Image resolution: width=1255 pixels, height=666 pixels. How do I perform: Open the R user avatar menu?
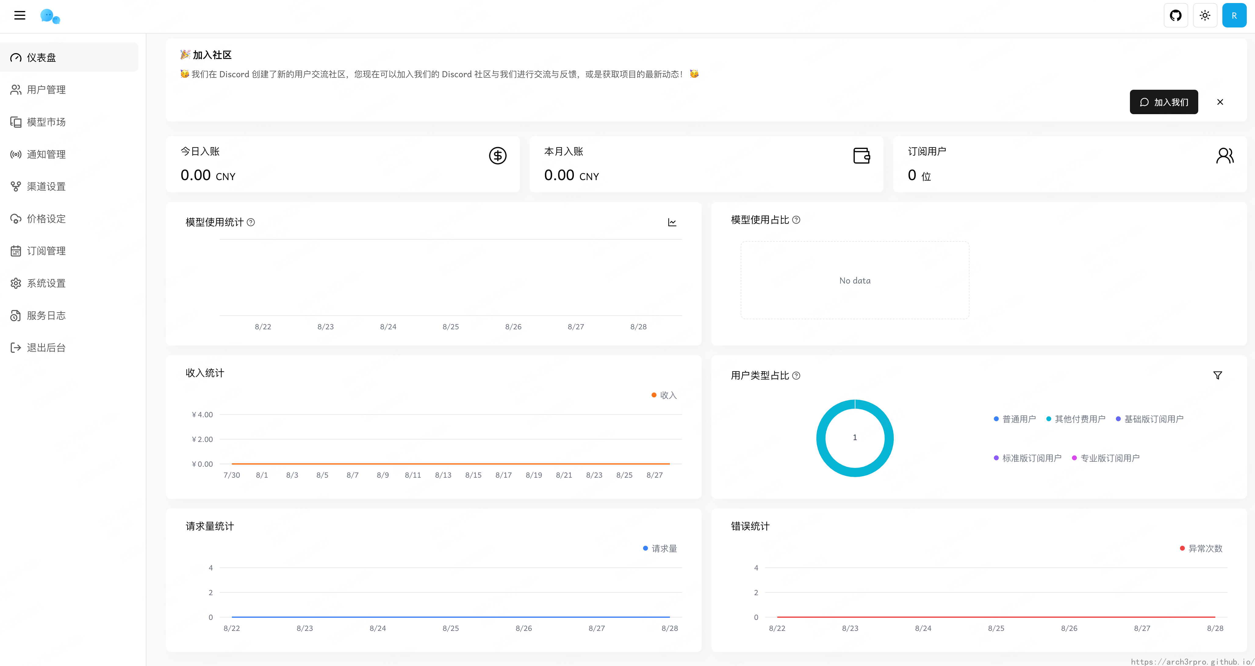(x=1234, y=16)
